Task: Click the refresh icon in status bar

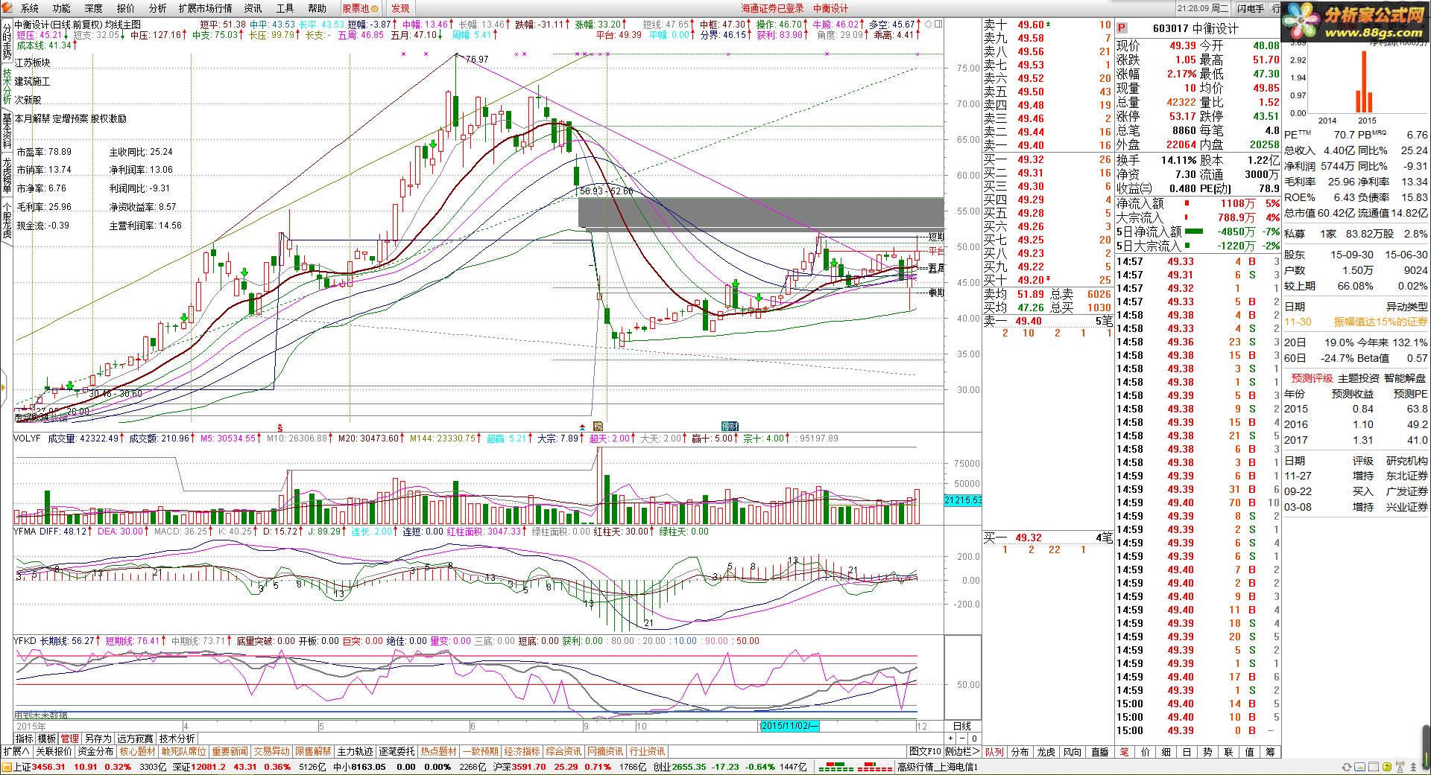Action: click(1346, 767)
